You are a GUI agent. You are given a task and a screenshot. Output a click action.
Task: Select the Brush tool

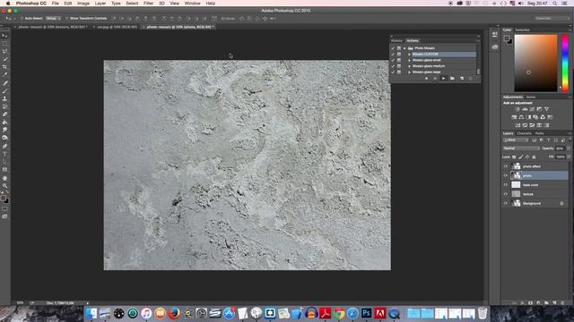[x=4, y=91]
